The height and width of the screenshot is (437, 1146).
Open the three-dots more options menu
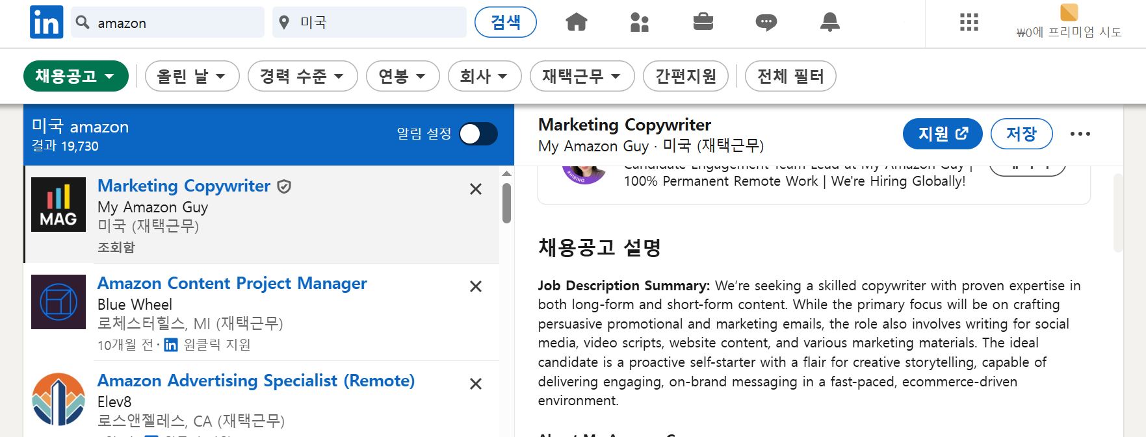[x=1080, y=134]
